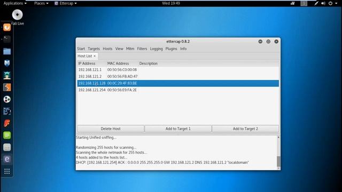This screenshot has height=192, width=342.
Task: Click MAC address 00:50:56:C0:00:08
Action: coord(122,70)
